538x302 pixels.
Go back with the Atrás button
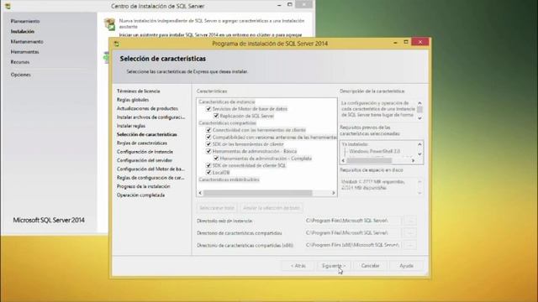[x=298, y=266]
